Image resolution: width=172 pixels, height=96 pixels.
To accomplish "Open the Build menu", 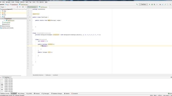I will coord(27,2).
